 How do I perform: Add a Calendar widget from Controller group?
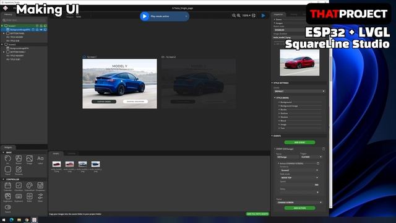8,186
